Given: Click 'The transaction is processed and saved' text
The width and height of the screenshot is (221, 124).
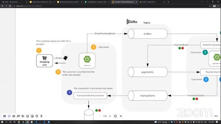Looking at the screenshot, I should click(x=93, y=88).
